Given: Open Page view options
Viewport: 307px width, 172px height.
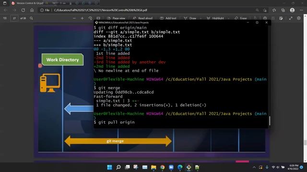Looking at the screenshot, I should point(116,18).
